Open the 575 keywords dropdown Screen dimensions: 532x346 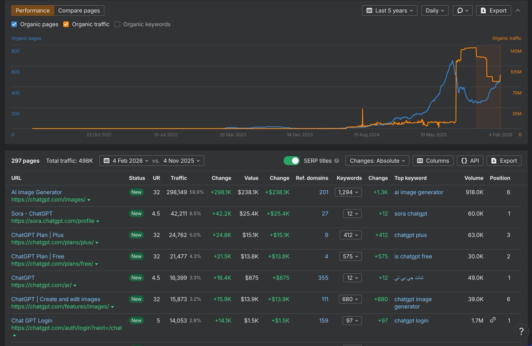click(x=351, y=256)
